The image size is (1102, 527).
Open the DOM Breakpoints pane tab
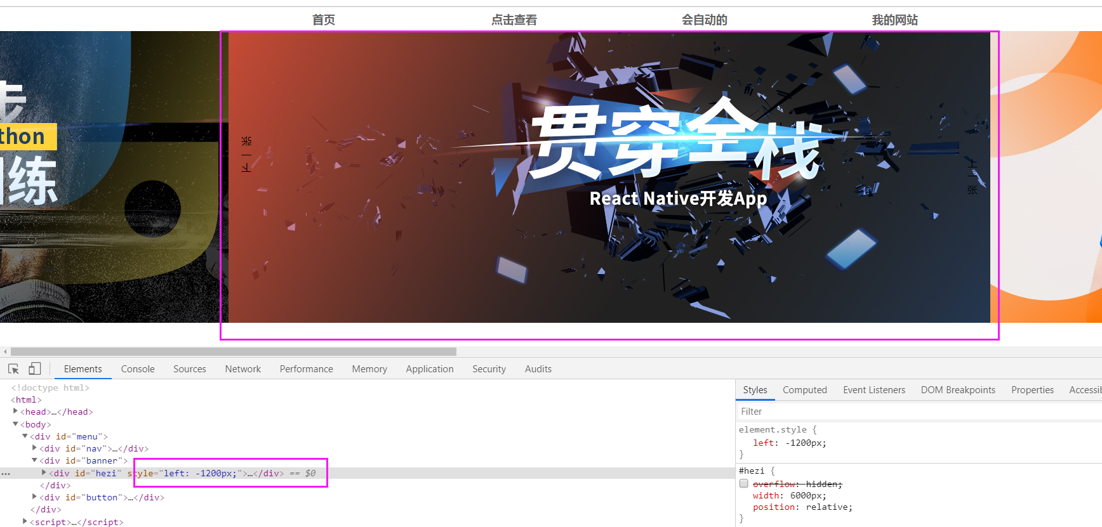click(x=958, y=390)
